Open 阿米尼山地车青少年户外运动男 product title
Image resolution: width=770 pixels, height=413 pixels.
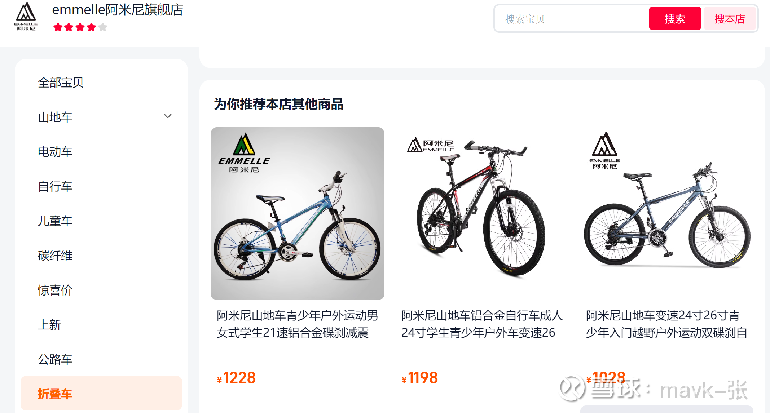tap(297, 315)
